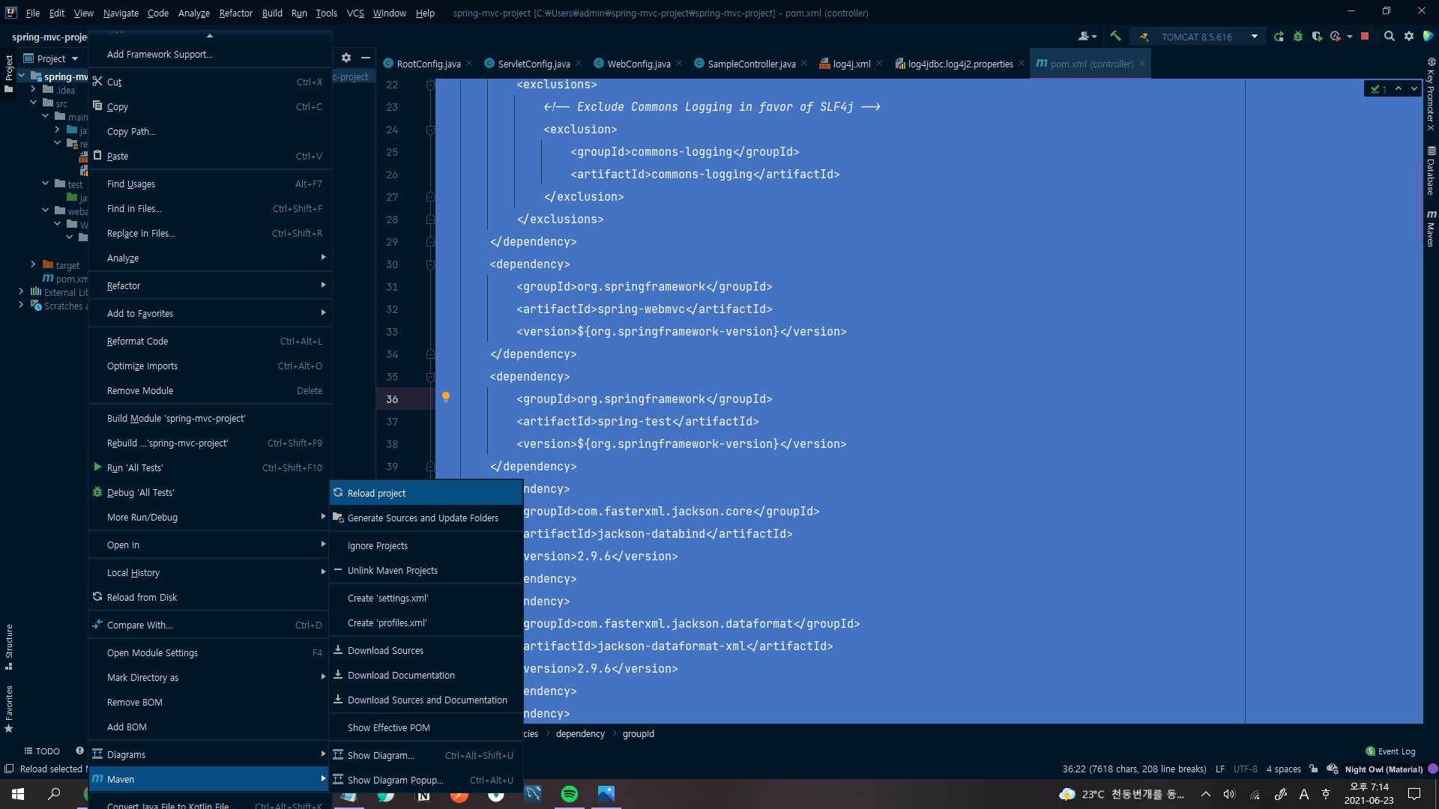Expand the target folder in project tree
The image size is (1439, 809).
[34, 264]
